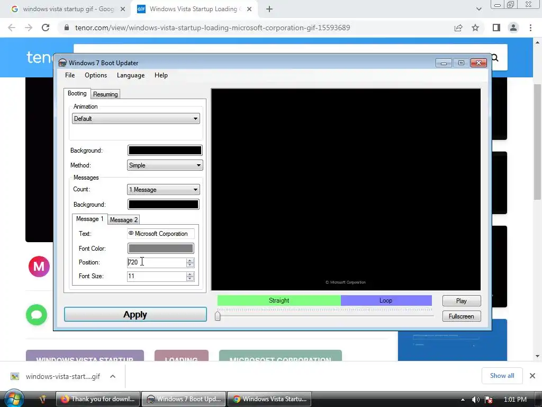Open Firefox 'Thank you for downl...' taskbar item
Screen dimensions: 542x407
coord(98,399)
